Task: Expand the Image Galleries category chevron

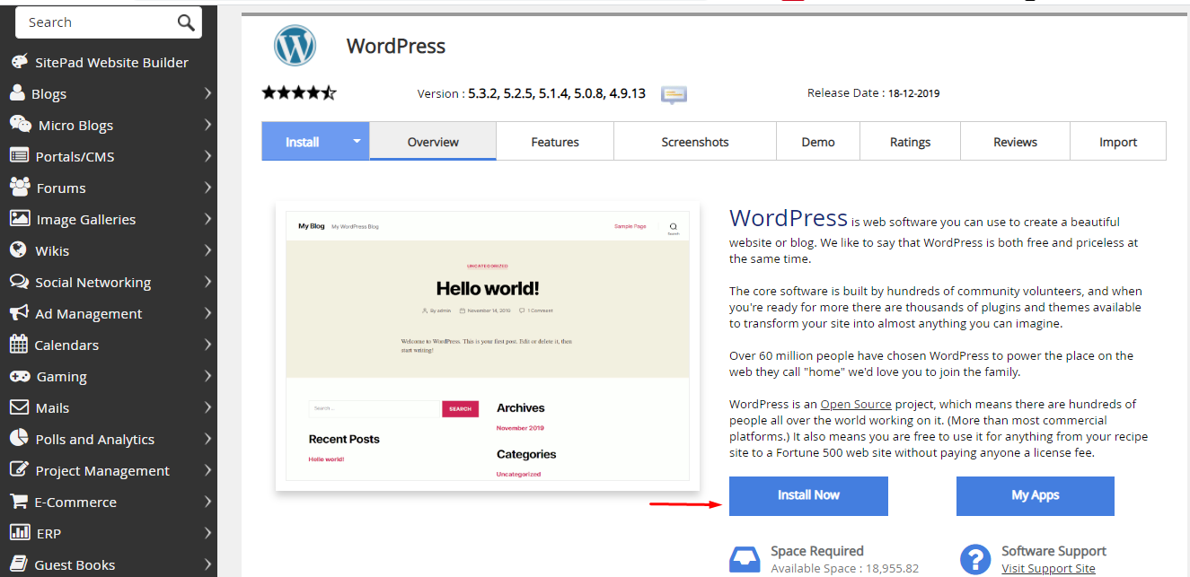Action: pos(207,219)
